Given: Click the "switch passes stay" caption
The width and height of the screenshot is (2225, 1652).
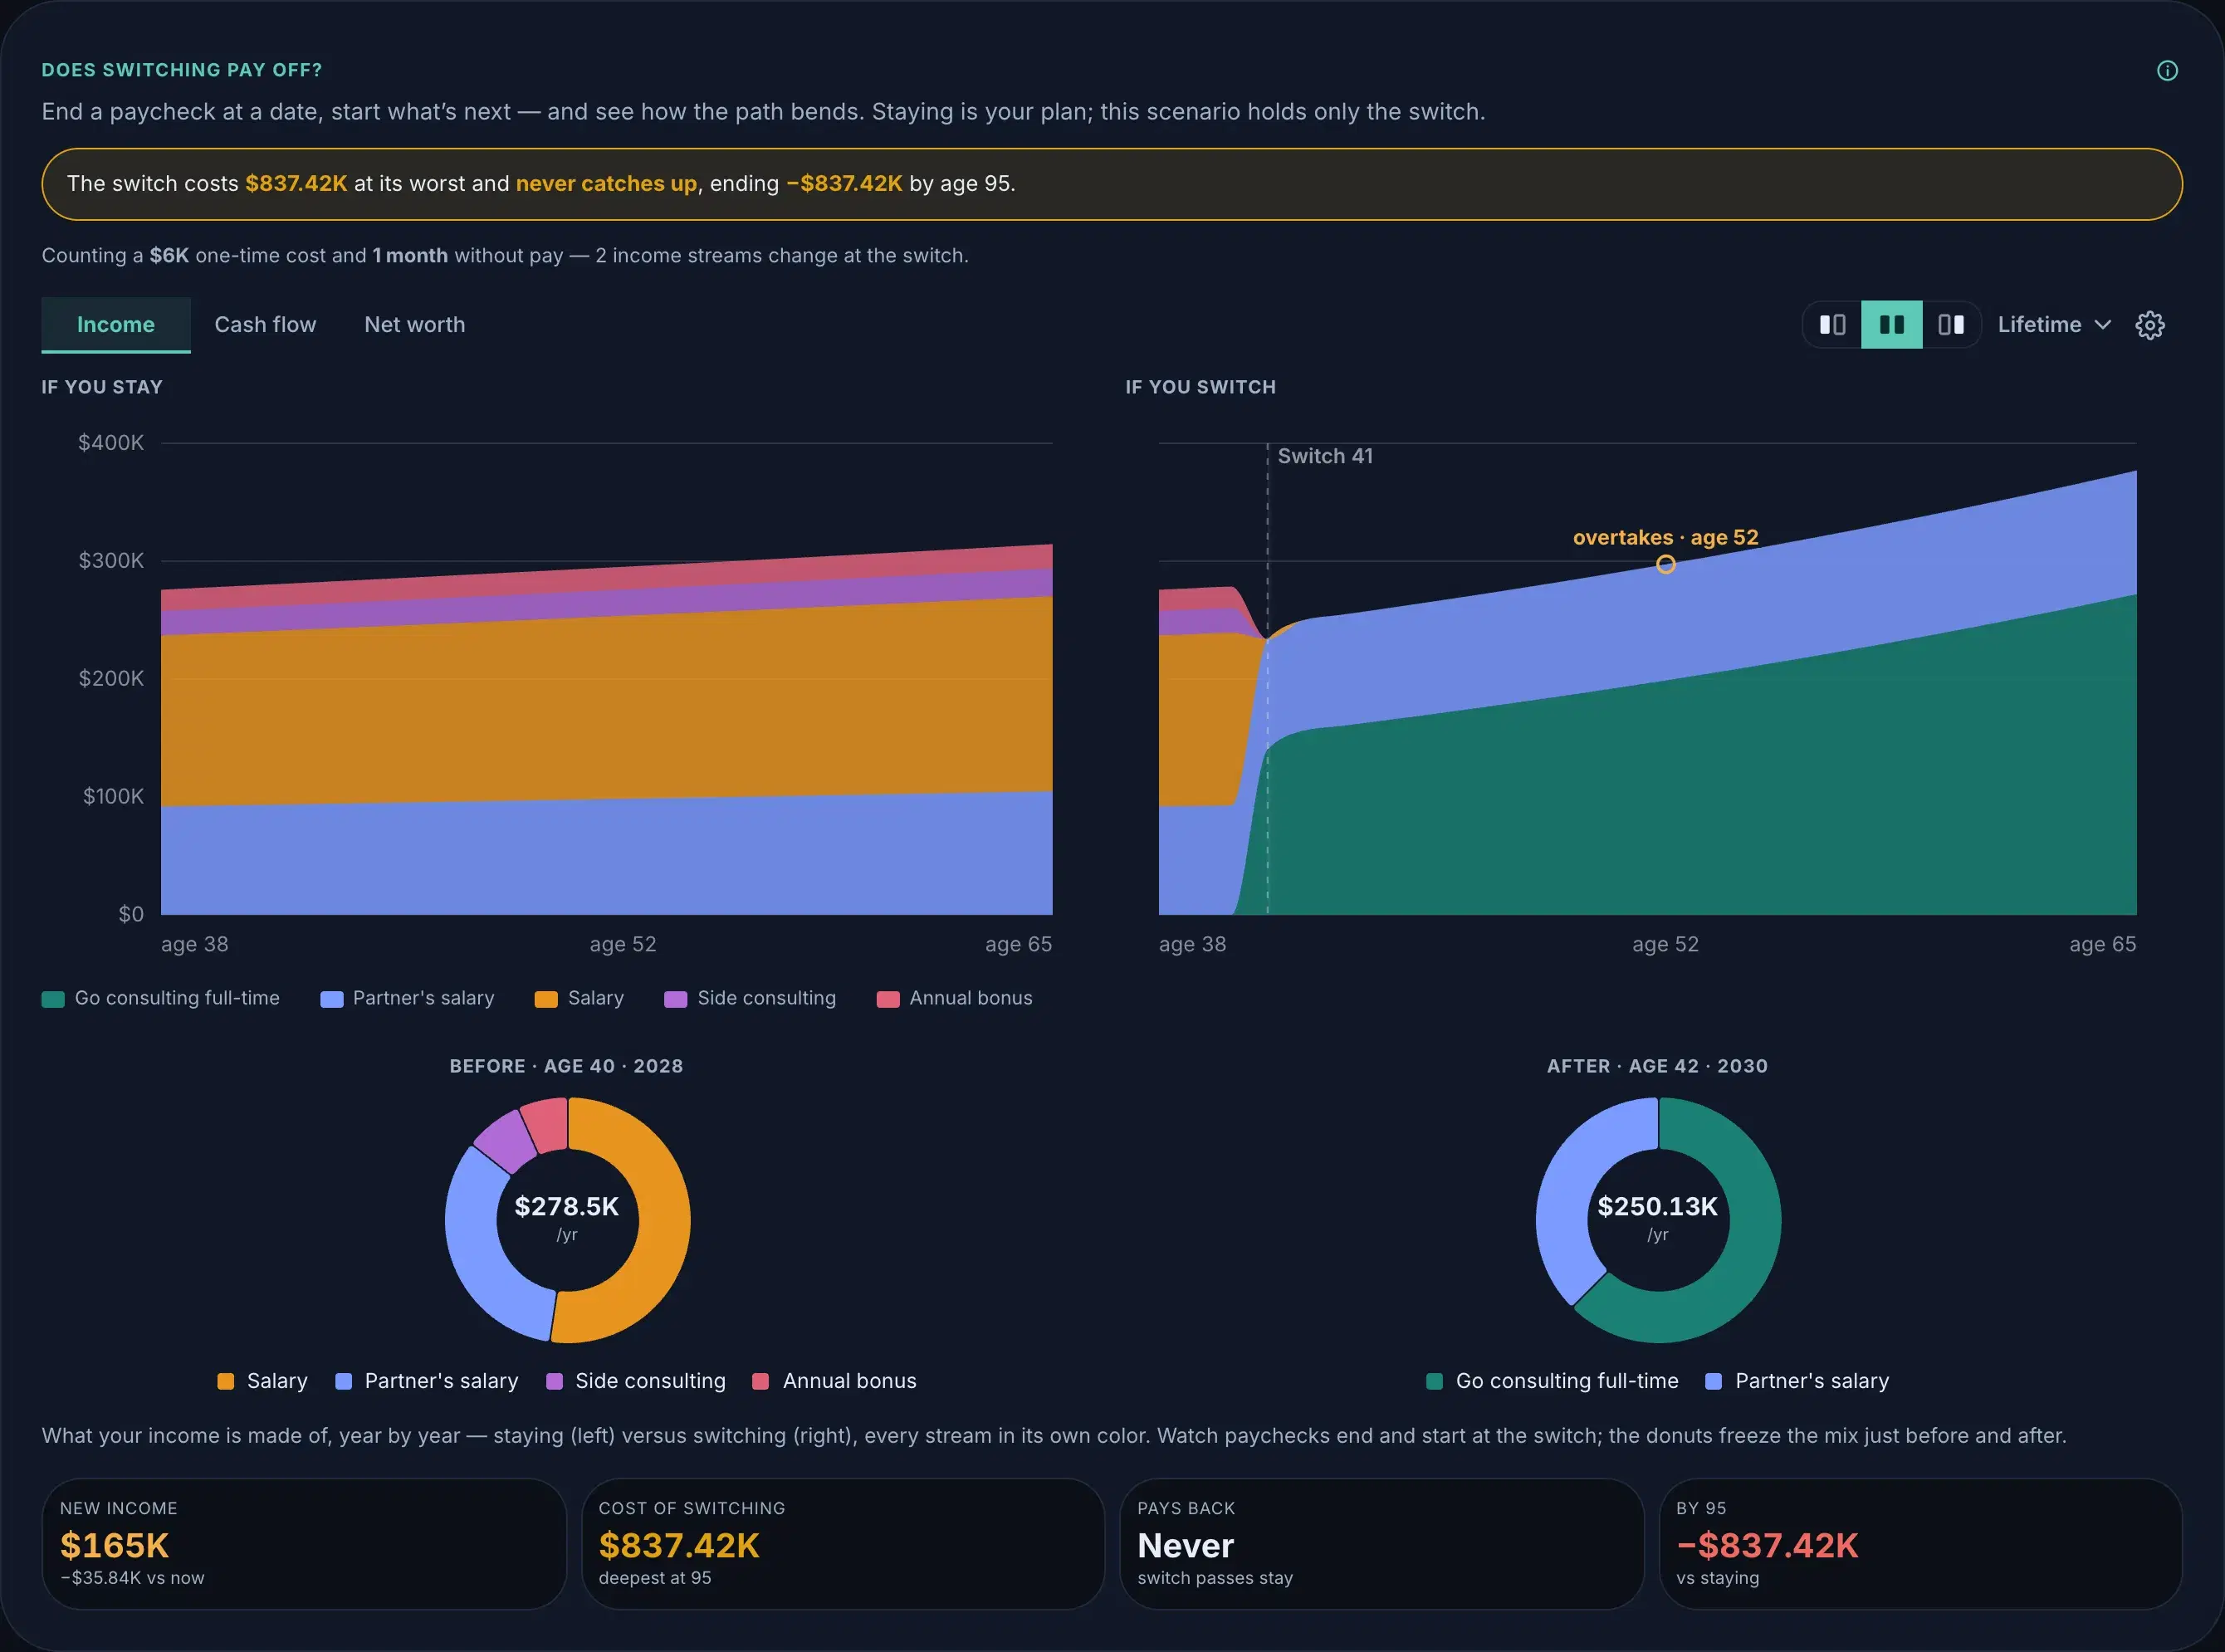Looking at the screenshot, I should click(x=1215, y=1578).
